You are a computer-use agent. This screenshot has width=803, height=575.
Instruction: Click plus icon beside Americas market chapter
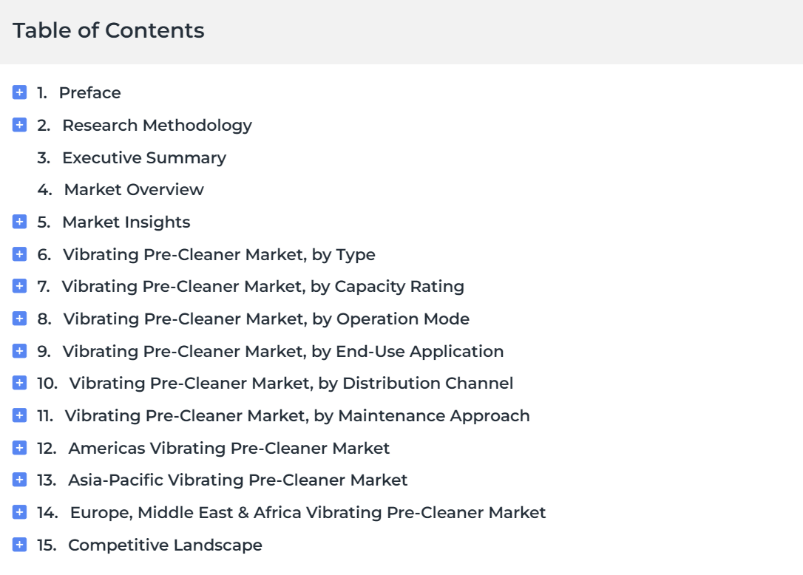coord(19,448)
